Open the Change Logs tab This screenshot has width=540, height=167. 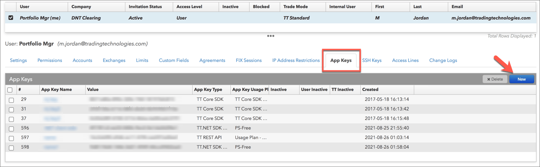coord(443,60)
